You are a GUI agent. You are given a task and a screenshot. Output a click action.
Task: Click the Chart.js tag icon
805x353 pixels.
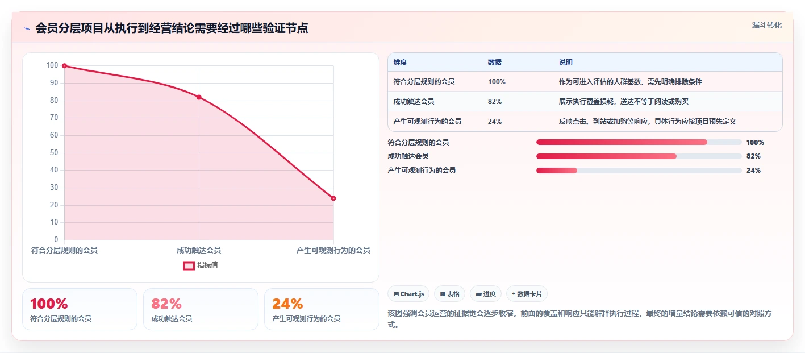point(396,294)
